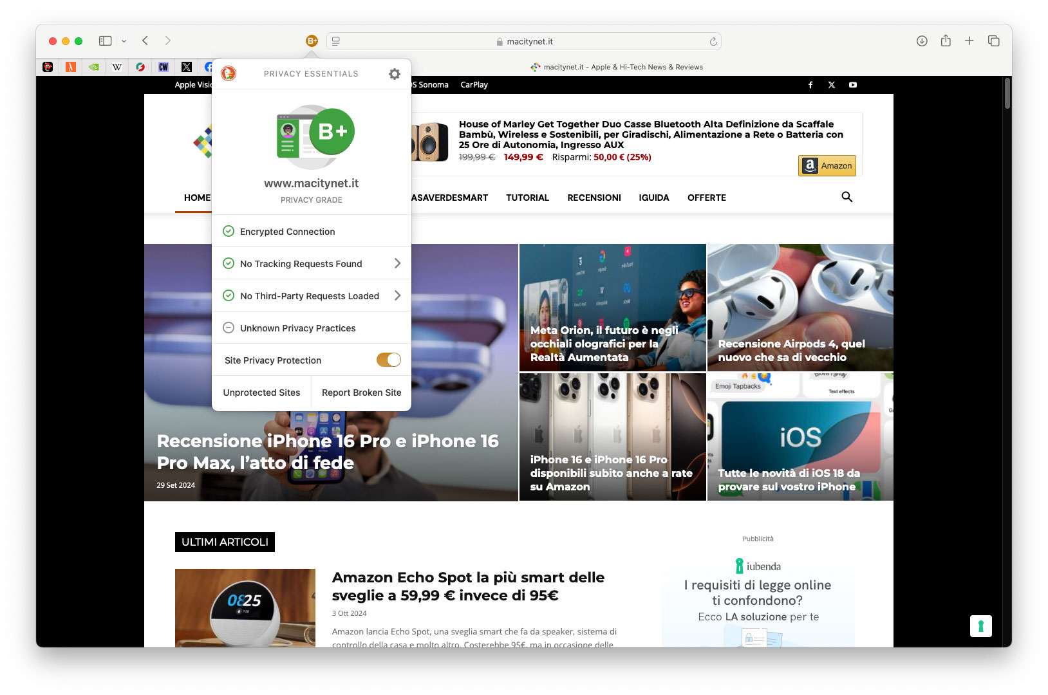Open Privacy Essentials settings via gear icon
This screenshot has width=1048, height=695.
coord(394,73)
